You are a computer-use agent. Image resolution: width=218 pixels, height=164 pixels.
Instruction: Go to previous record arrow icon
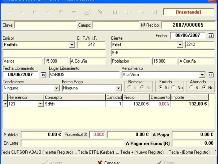22,12
